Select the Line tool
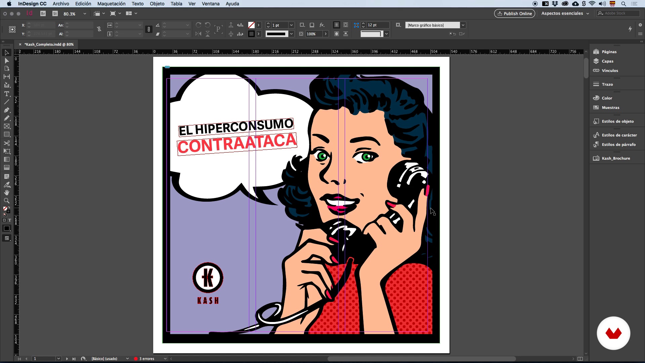The image size is (645, 363). [6, 102]
